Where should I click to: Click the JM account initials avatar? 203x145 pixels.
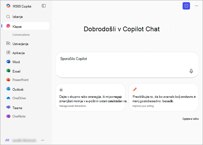(7, 140)
